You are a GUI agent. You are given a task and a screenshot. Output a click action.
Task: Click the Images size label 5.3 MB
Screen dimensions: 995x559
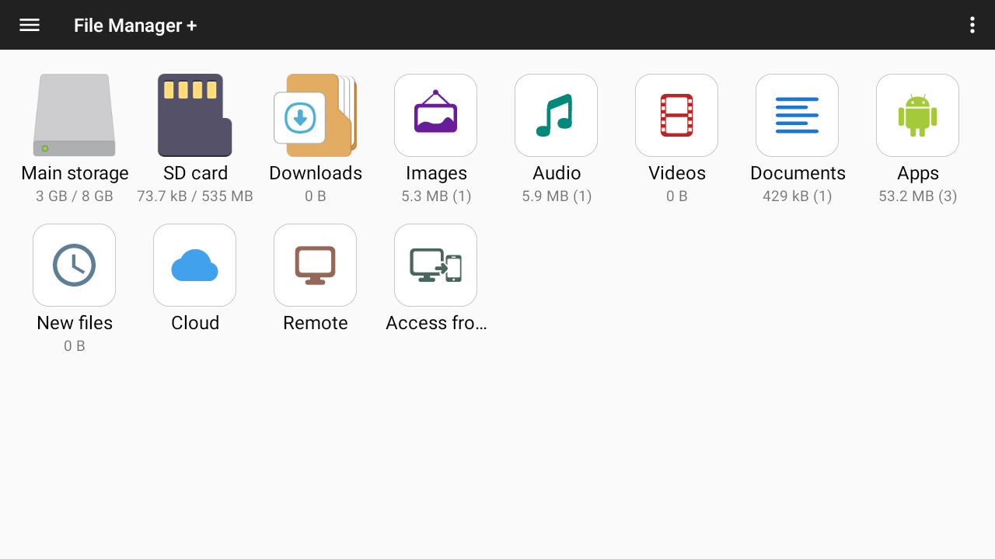pos(435,196)
